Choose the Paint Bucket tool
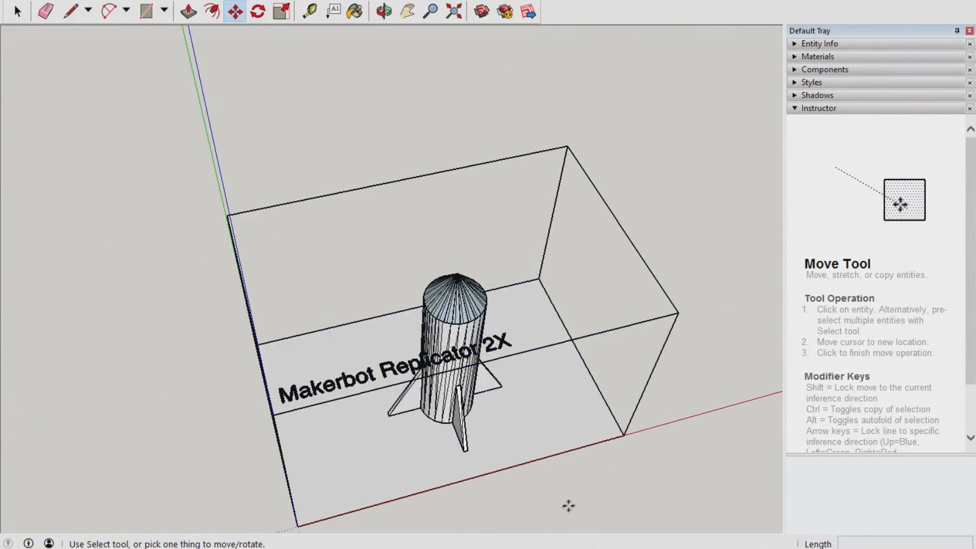This screenshot has height=549, width=976. (355, 11)
